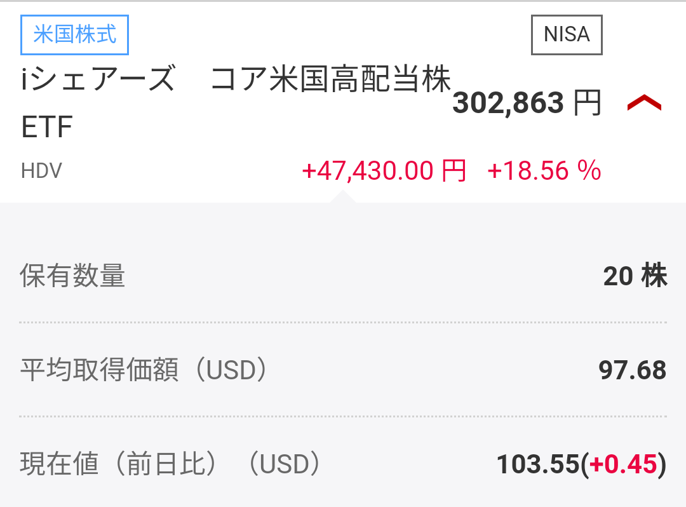The width and height of the screenshot is (686, 507).
Task: Click the ETF text in the title
Action: [47, 128]
